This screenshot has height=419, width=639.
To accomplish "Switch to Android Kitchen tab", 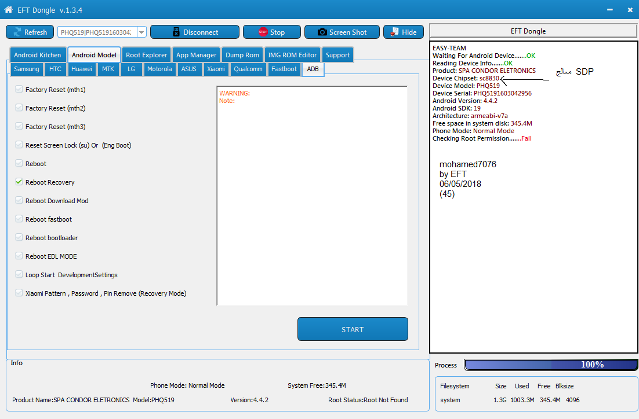I will click(x=38, y=55).
